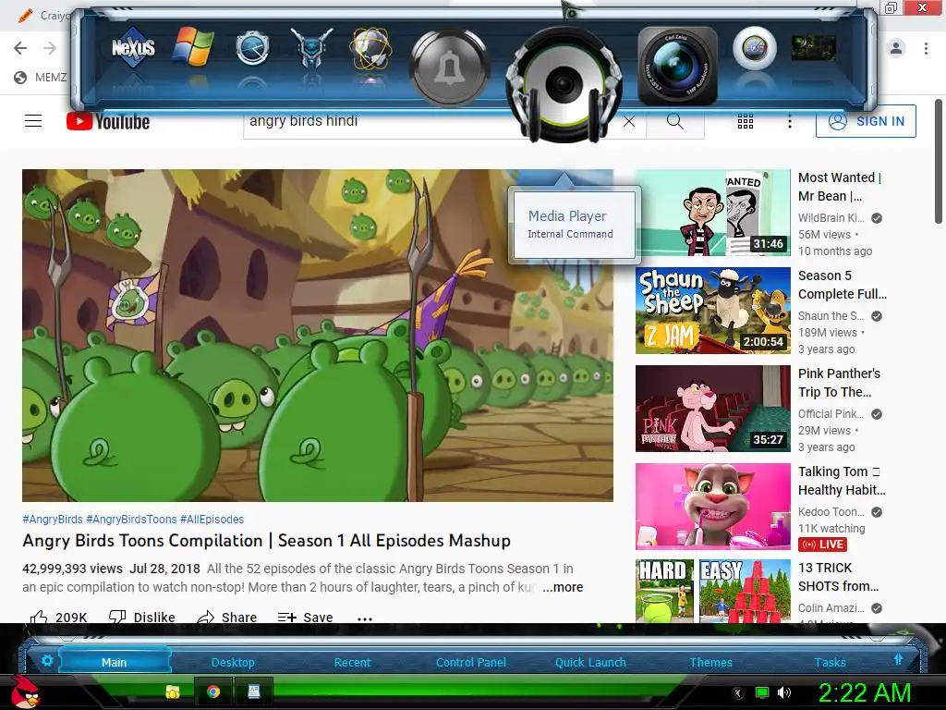Image resolution: width=946 pixels, height=710 pixels.
Task: Go back with browser back arrow
Action: point(20,48)
